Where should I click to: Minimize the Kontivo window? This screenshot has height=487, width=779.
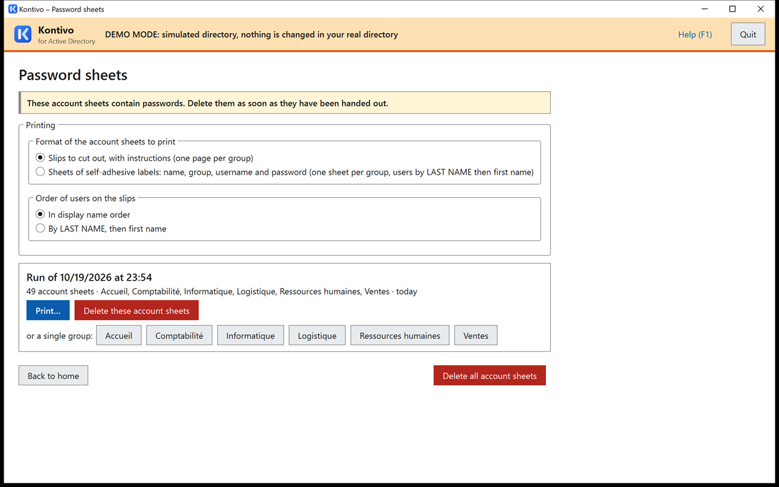tap(705, 9)
